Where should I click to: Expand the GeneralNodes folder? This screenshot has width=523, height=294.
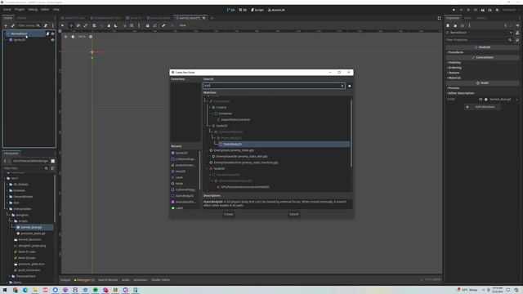click(x=7, y=197)
